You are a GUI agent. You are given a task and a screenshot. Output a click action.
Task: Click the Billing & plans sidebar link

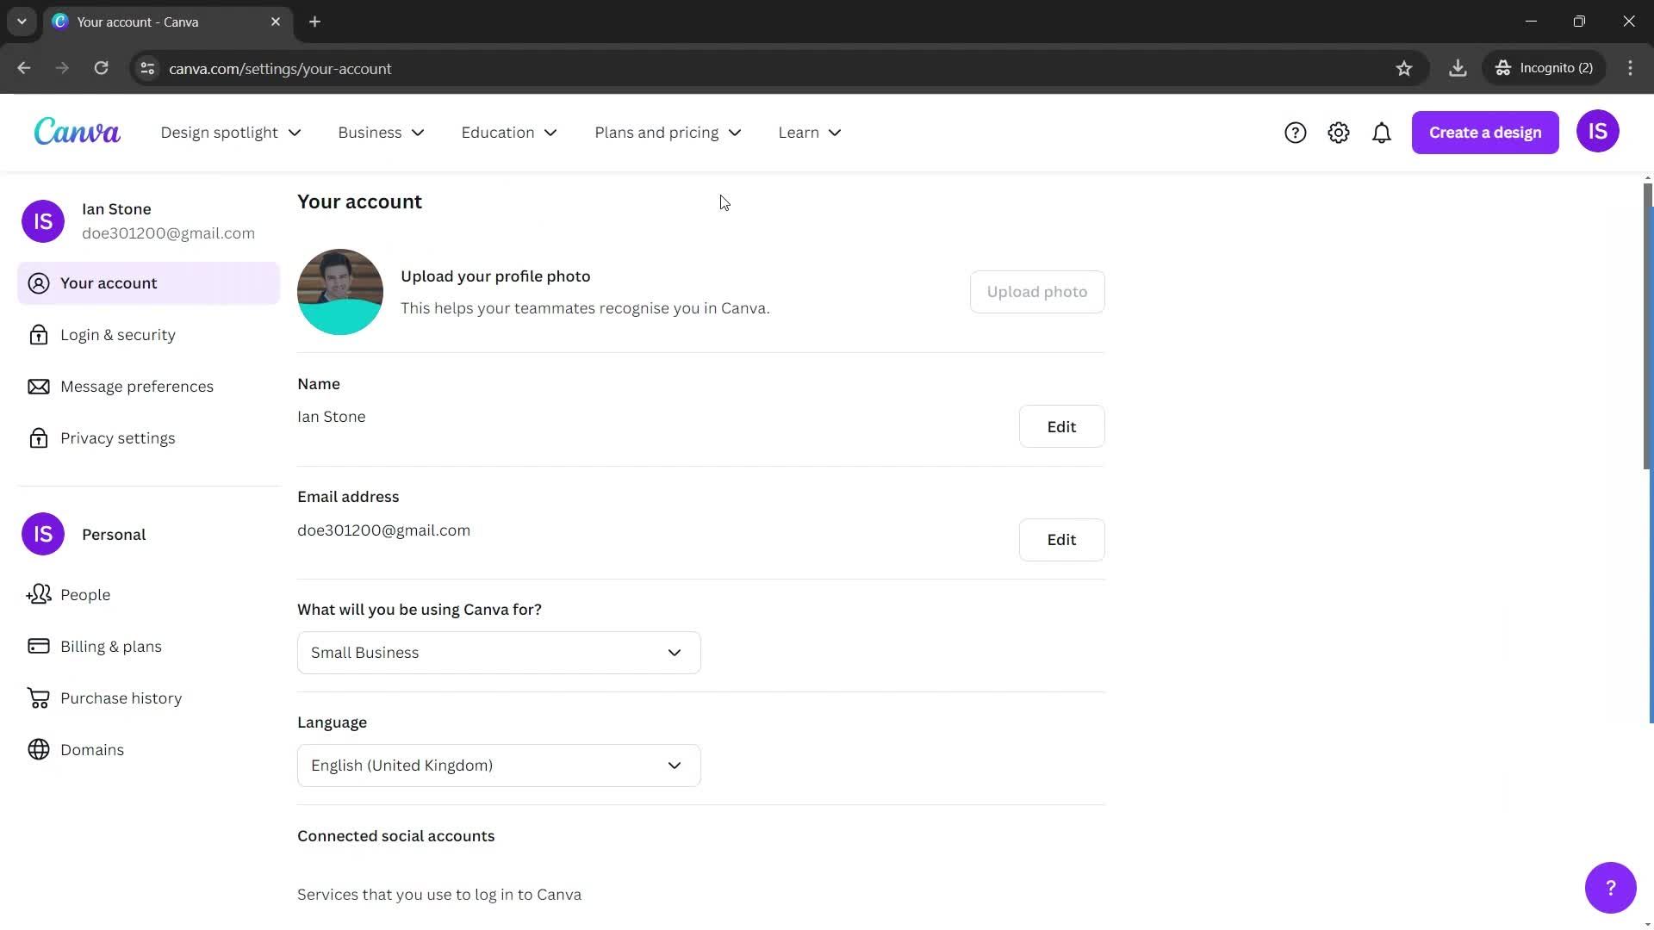pyautogui.click(x=111, y=646)
